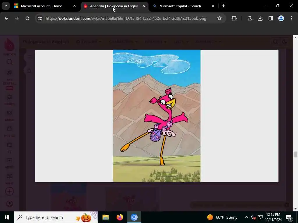Image resolution: width=298 pixels, height=223 pixels.
Task: Click the Fandom sidebar search icon
Action: coord(10,62)
